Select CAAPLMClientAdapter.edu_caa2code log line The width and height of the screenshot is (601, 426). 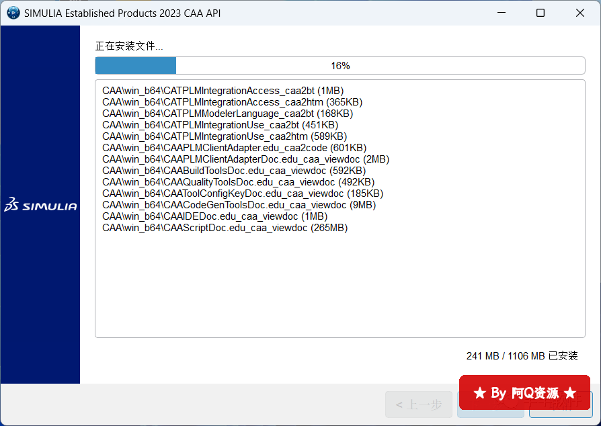pyautogui.click(x=234, y=148)
